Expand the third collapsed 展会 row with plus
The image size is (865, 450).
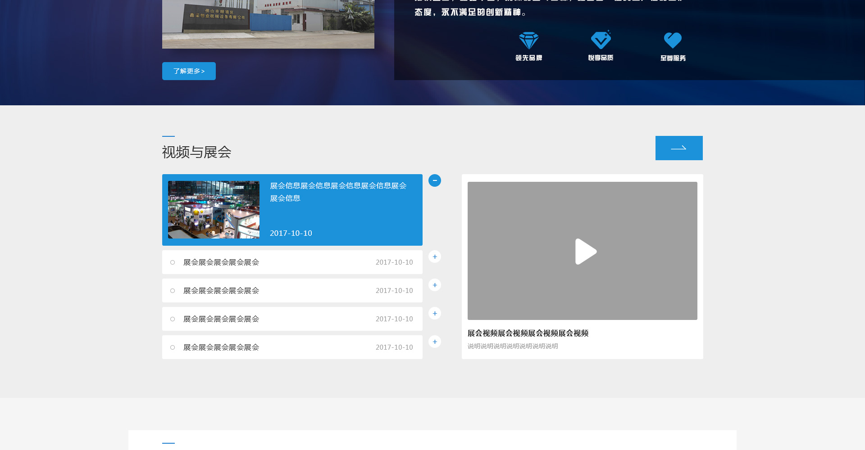(434, 313)
